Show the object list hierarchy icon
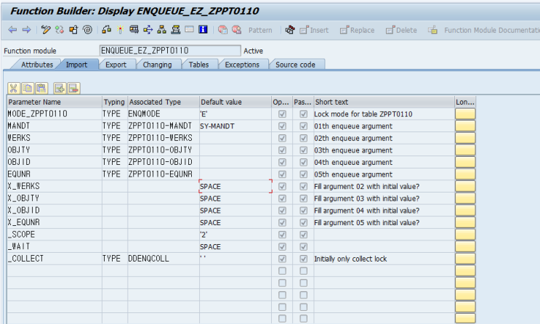The width and height of the screenshot is (540, 324). [161, 30]
